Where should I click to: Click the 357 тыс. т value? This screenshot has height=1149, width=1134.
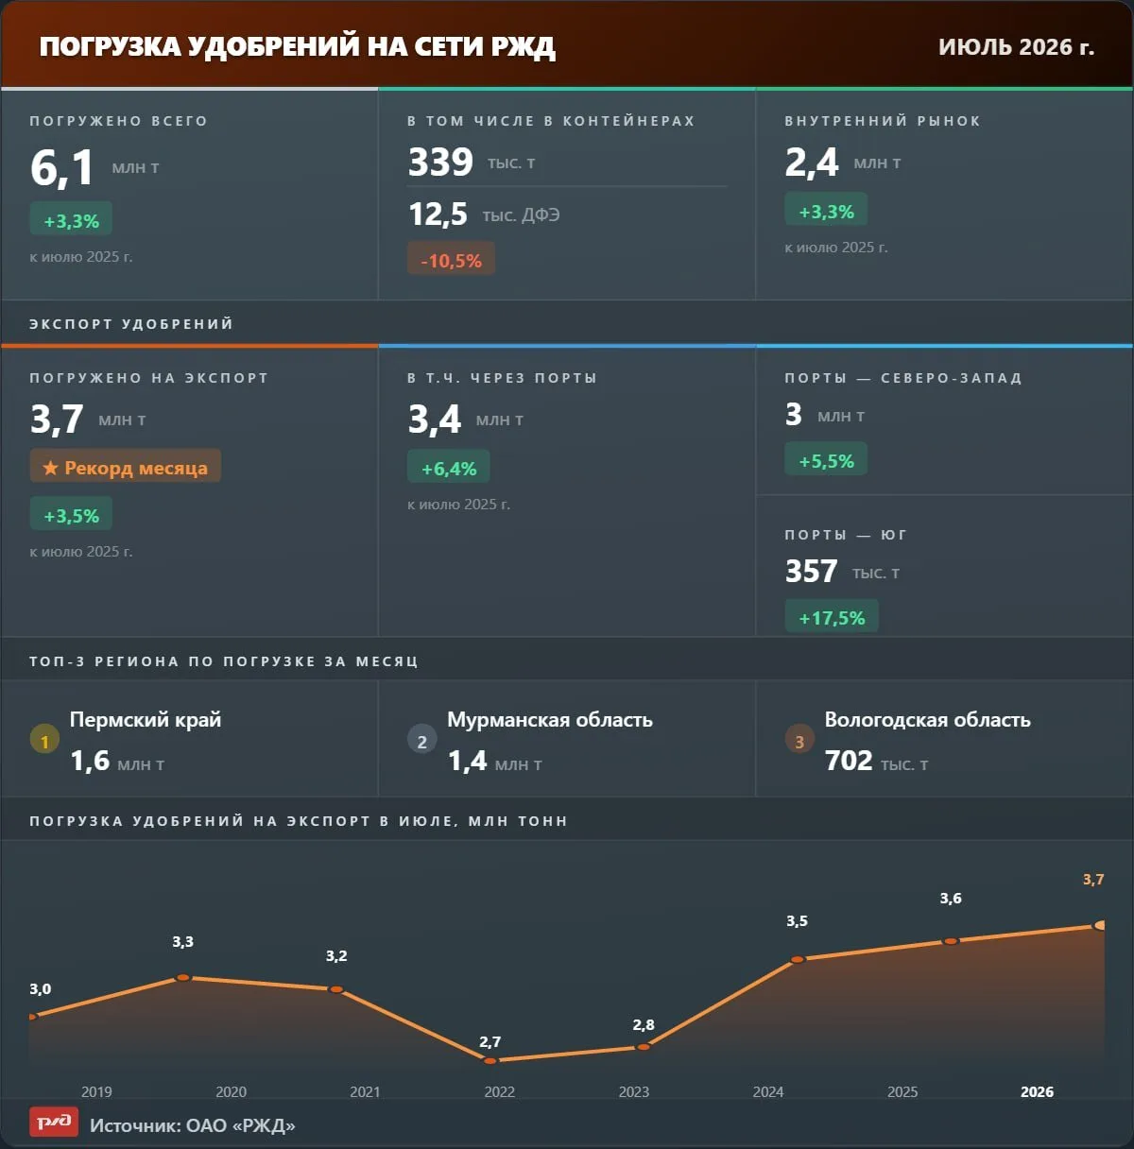842,572
